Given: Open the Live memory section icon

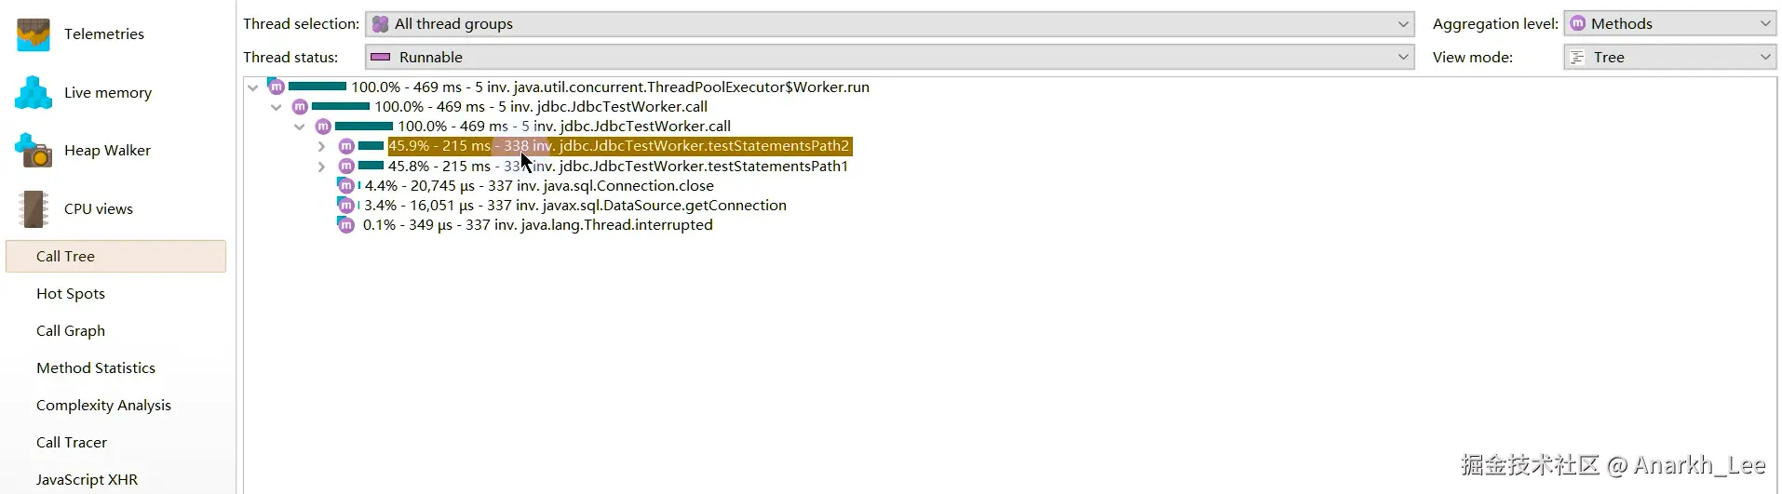Looking at the screenshot, I should pos(34,92).
